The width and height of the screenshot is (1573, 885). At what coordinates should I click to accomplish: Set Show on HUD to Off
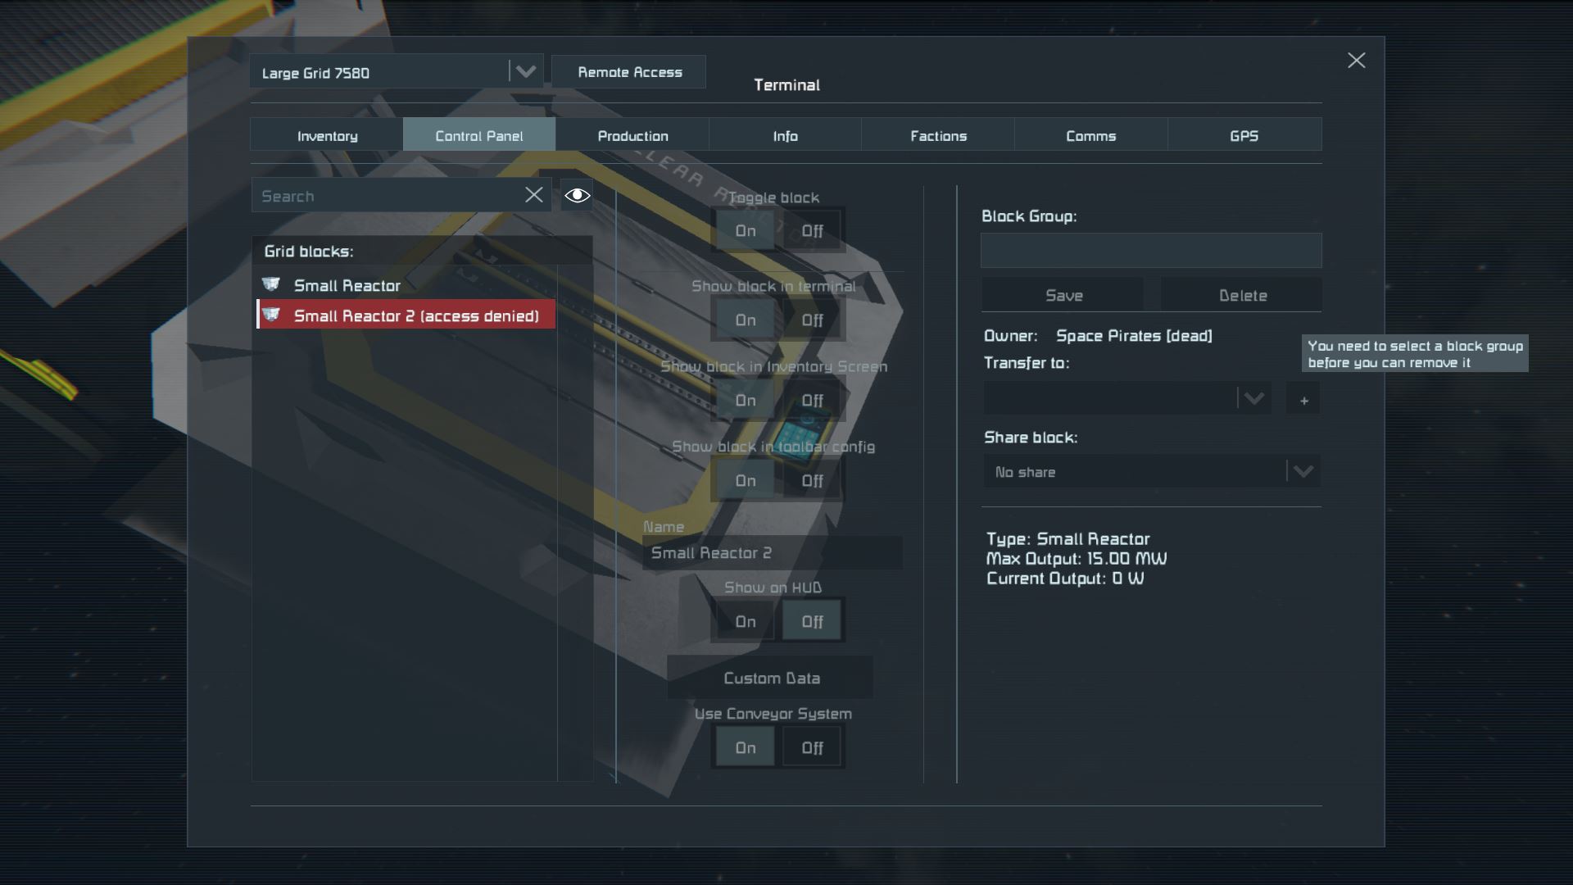coord(811,621)
